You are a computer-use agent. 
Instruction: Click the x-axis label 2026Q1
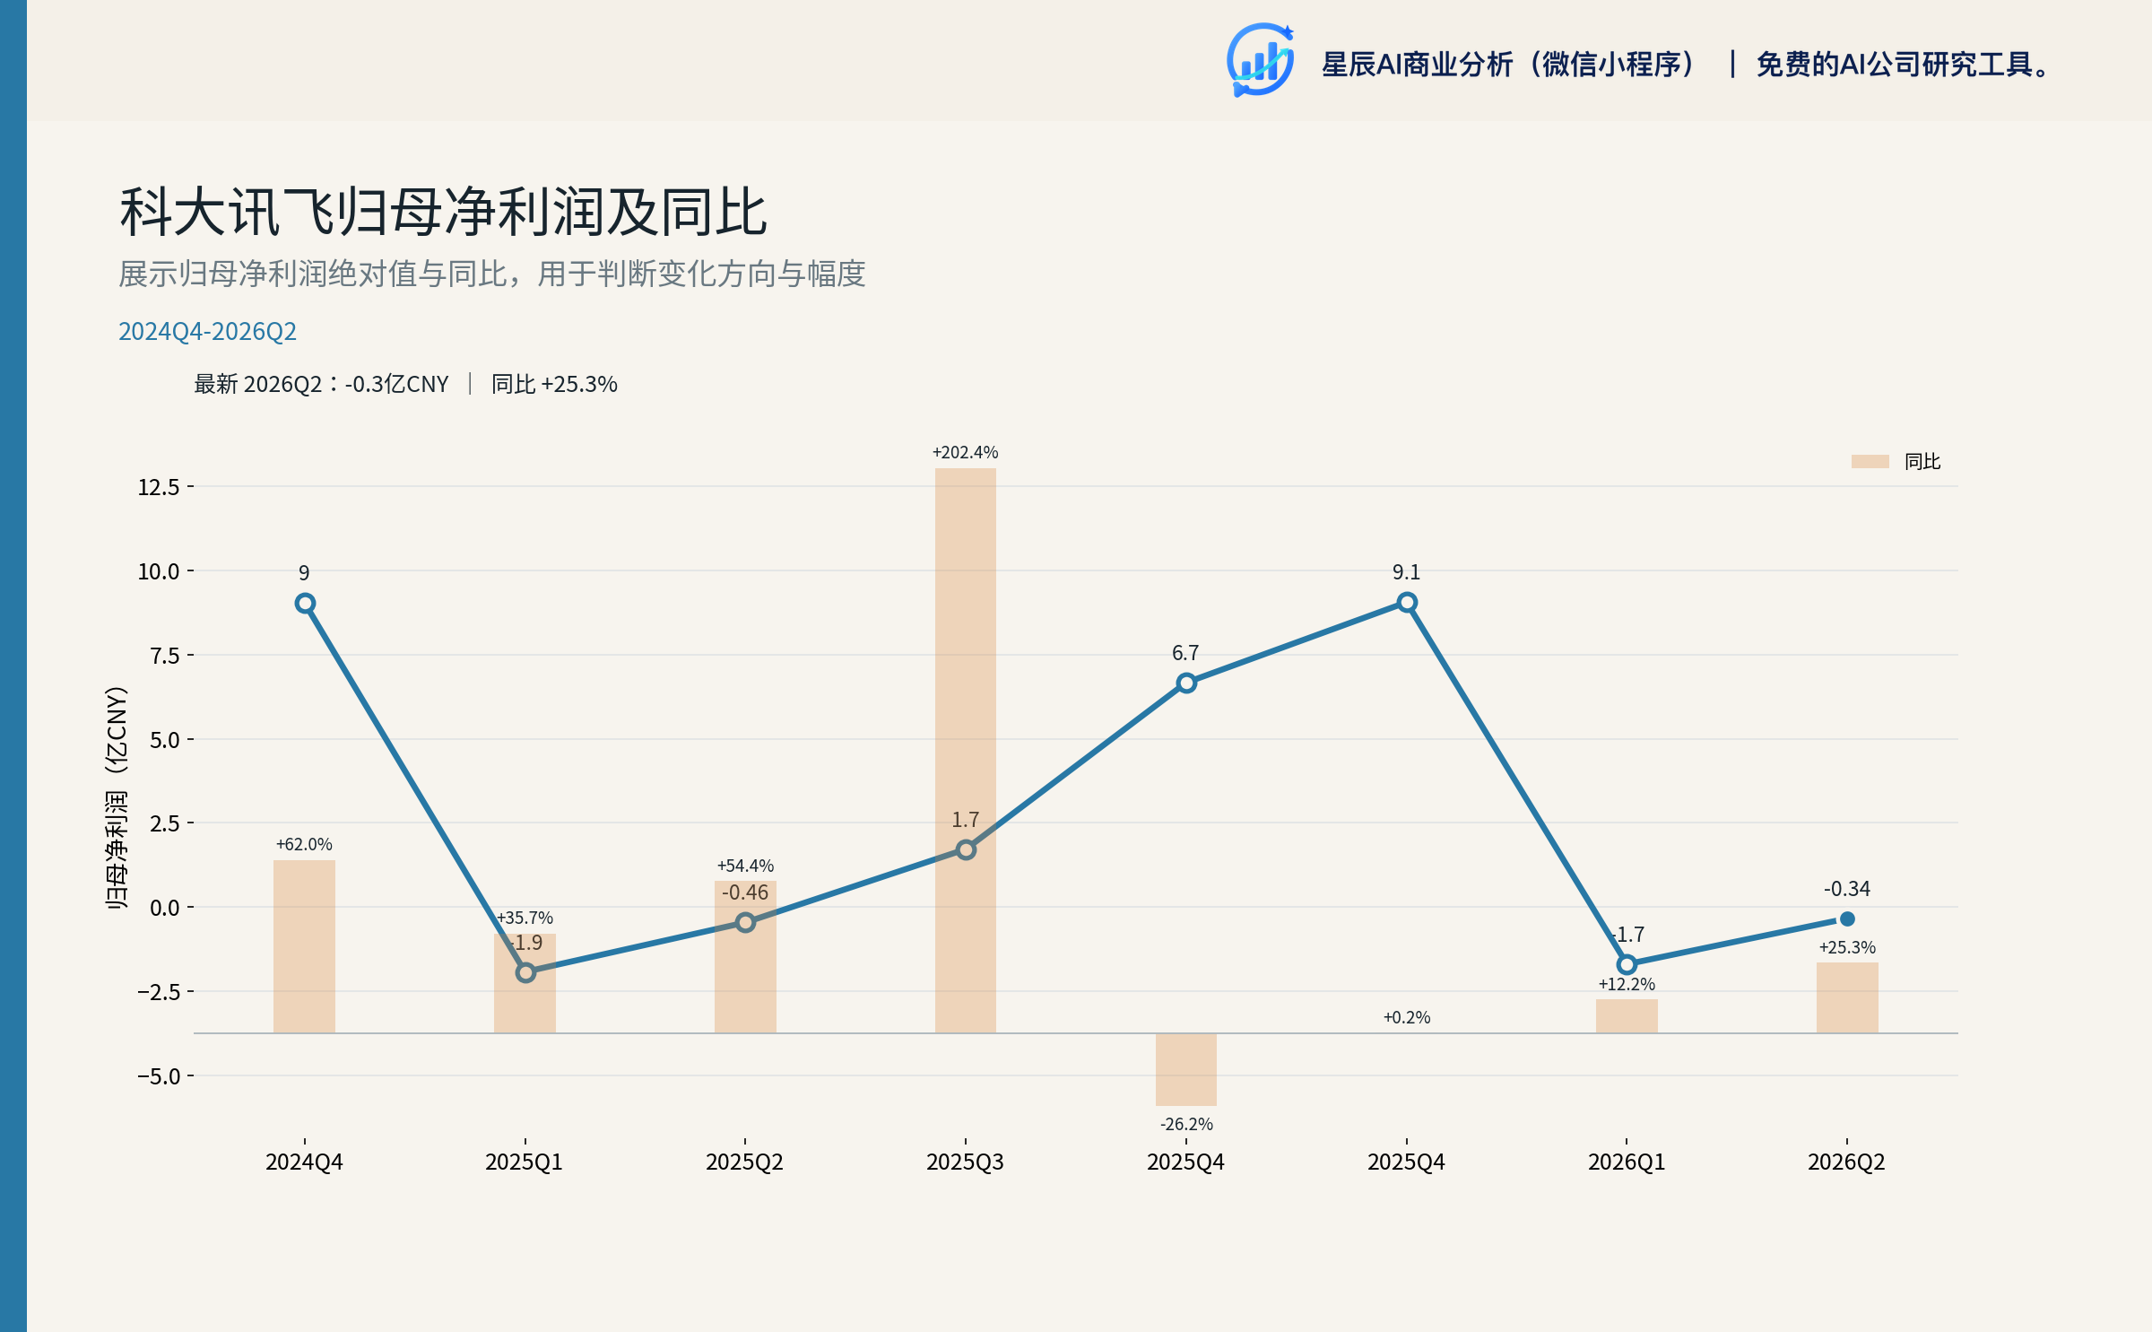coord(1627,1162)
